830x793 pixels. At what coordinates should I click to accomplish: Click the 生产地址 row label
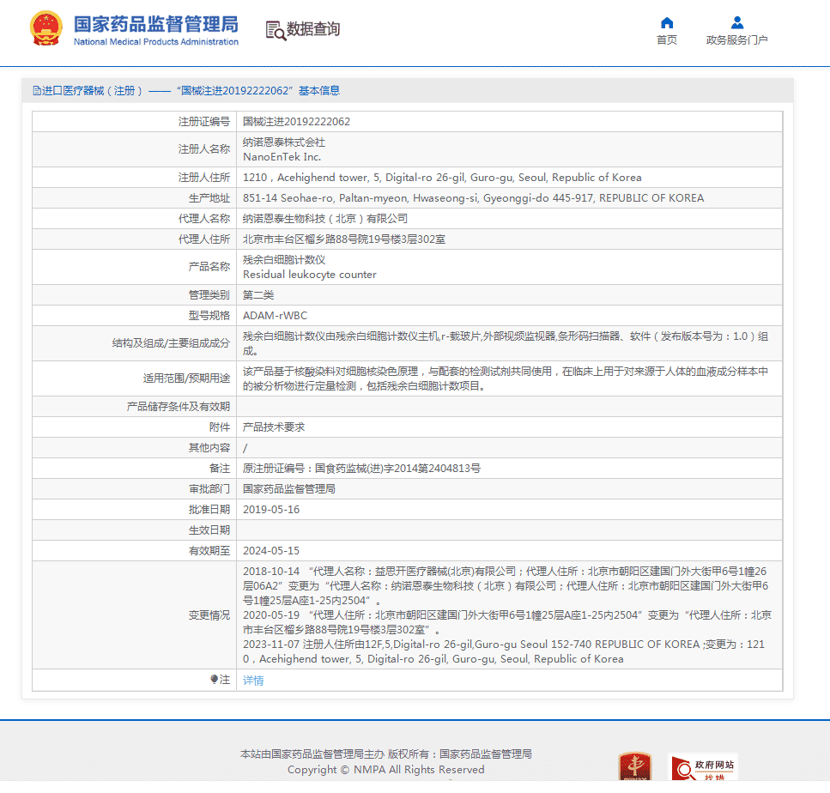click(209, 198)
